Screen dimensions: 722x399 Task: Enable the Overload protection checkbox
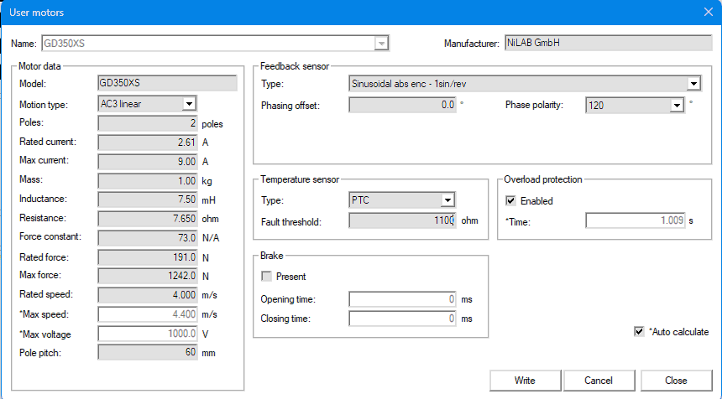point(510,201)
